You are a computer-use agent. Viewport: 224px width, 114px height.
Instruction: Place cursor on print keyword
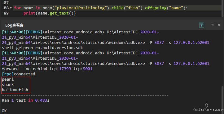pyautogui.click(x=29, y=13)
